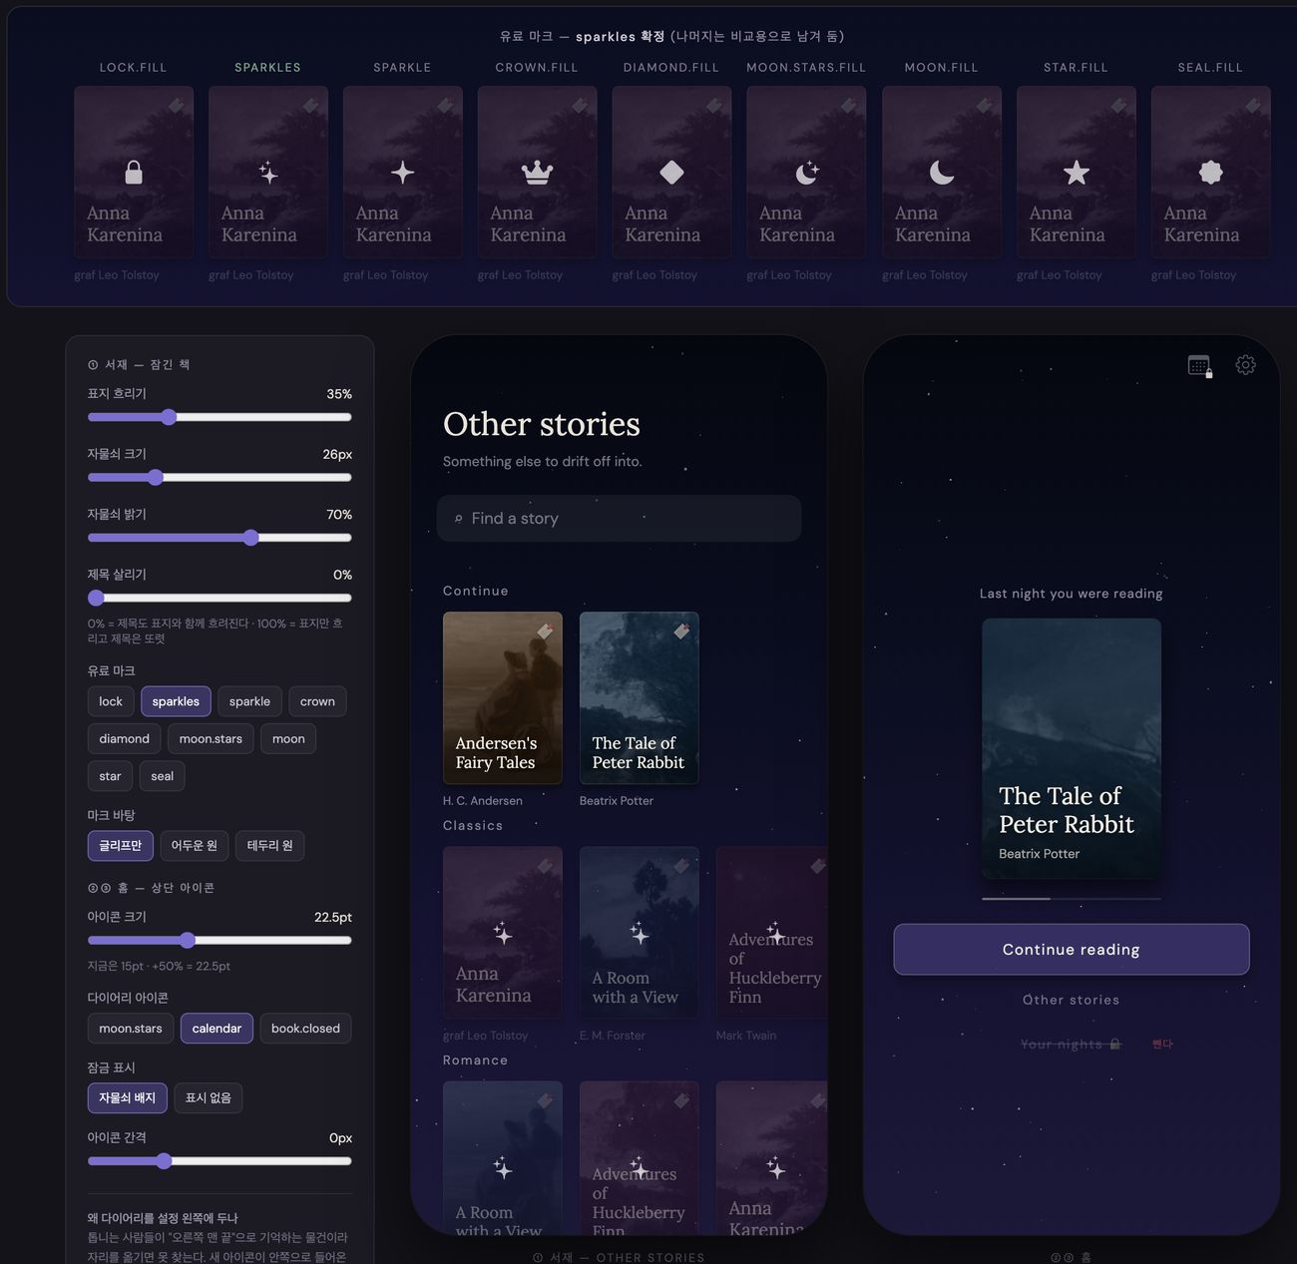The width and height of the screenshot is (1297, 1264).
Task: Click the sparkles glyph under the SPARKLES header
Action: [x=267, y=173]
